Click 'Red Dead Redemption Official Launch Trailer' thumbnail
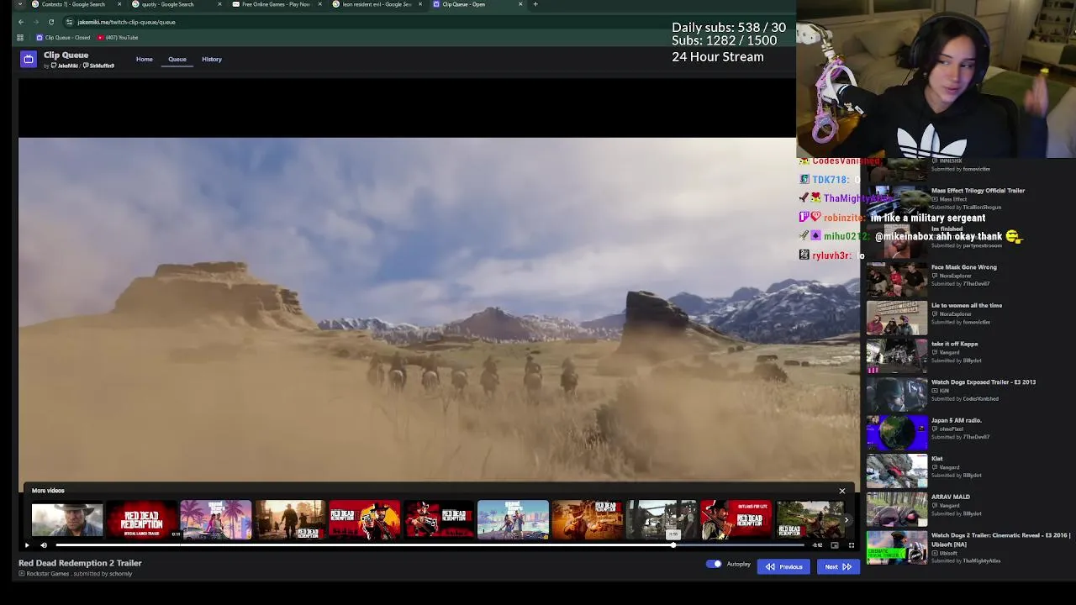Viewport: 1076px width, 605px height. [141, 519]
